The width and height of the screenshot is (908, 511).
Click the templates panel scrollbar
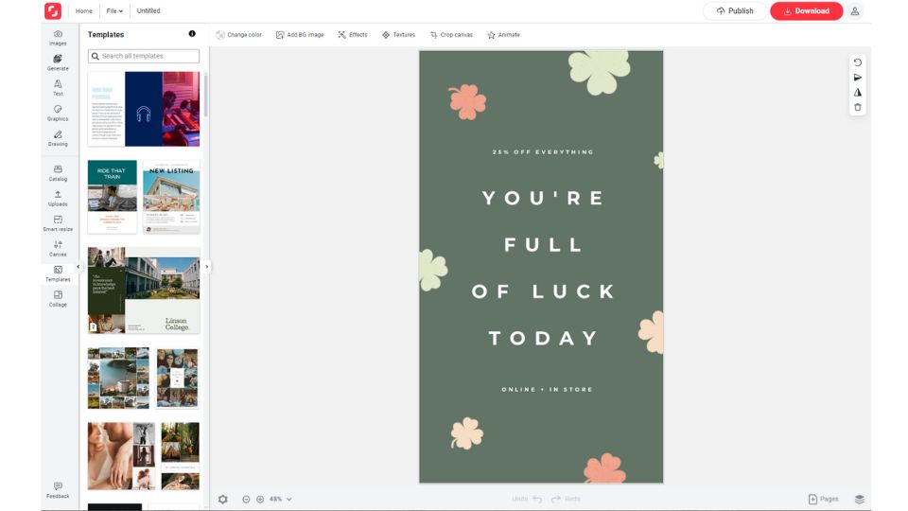pos(206,96)
